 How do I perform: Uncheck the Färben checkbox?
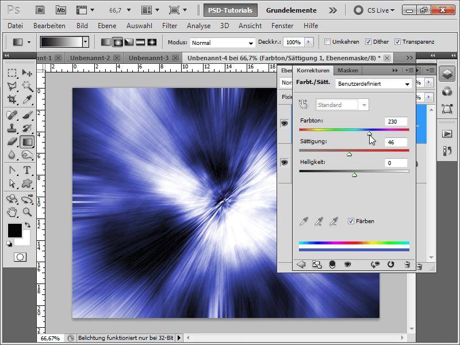click(x=351, y=221)
